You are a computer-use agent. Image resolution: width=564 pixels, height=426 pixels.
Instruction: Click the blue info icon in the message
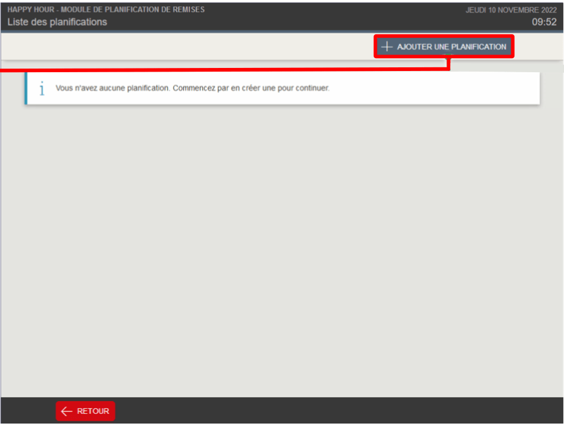click(x=42, y=89)
